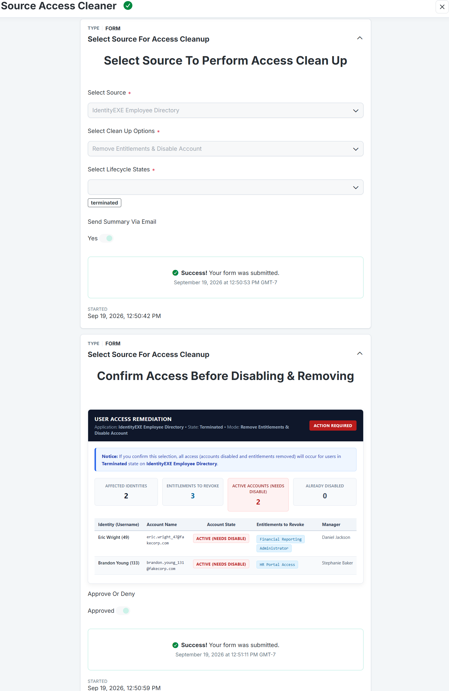Click the Affected Identities count card
The height and width of the screenshot is (691, 449).
(x=126, y=492)
